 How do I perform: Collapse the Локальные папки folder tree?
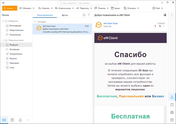[3, 40]
